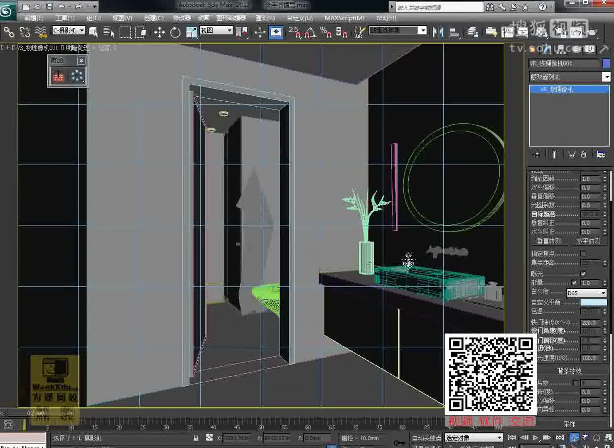Click the Save File floppy icon
Viewport: 614px width, 448px height.
49,6
